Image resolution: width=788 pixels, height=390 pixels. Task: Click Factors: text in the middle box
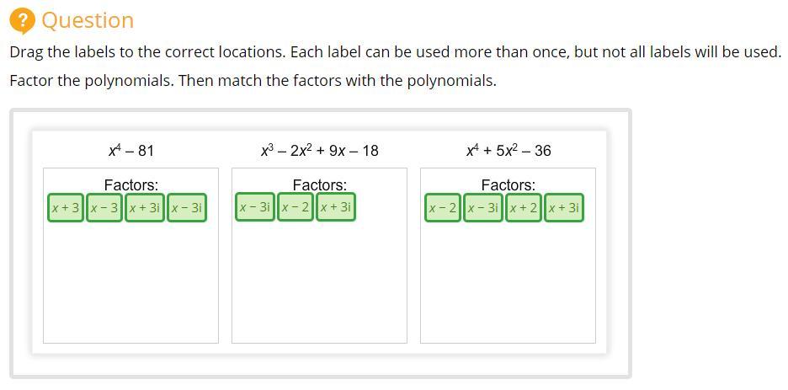tap(319, 184)
